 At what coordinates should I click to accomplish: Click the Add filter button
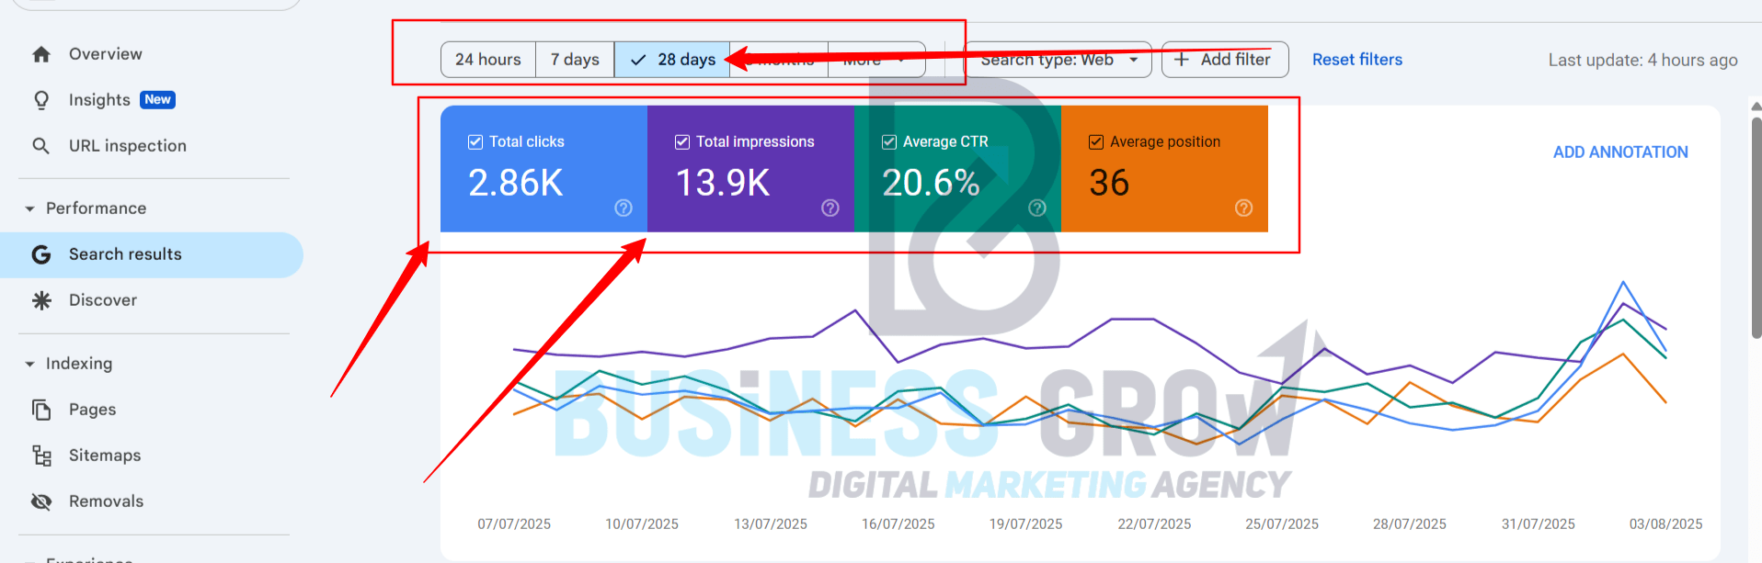pyautogui.click(x=1225, y=60)
